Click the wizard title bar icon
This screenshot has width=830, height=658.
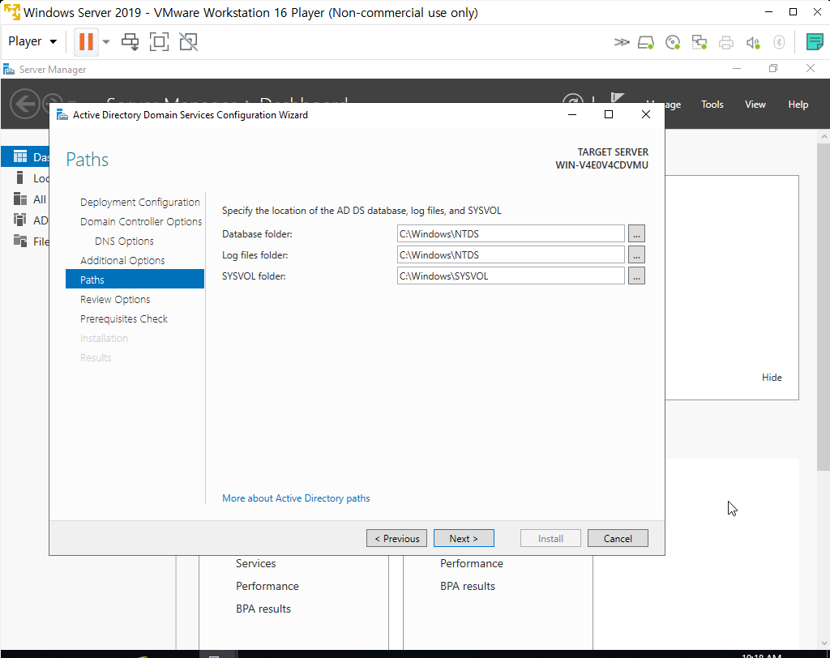coord(62,115)
